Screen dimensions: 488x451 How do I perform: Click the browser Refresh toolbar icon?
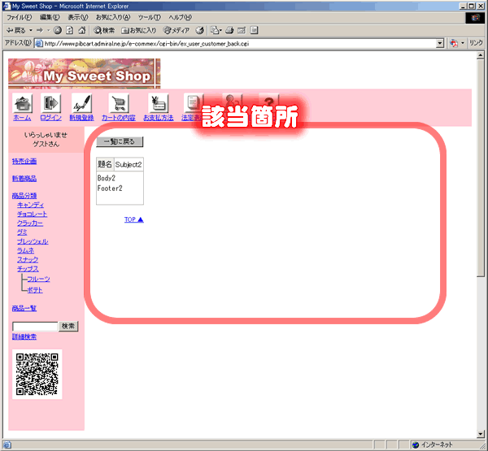(x=69, y=30)
